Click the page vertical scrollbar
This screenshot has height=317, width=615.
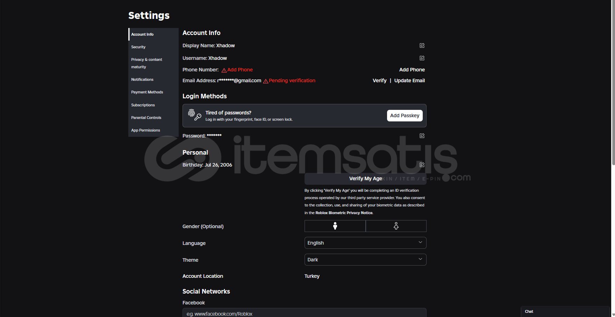613,83
